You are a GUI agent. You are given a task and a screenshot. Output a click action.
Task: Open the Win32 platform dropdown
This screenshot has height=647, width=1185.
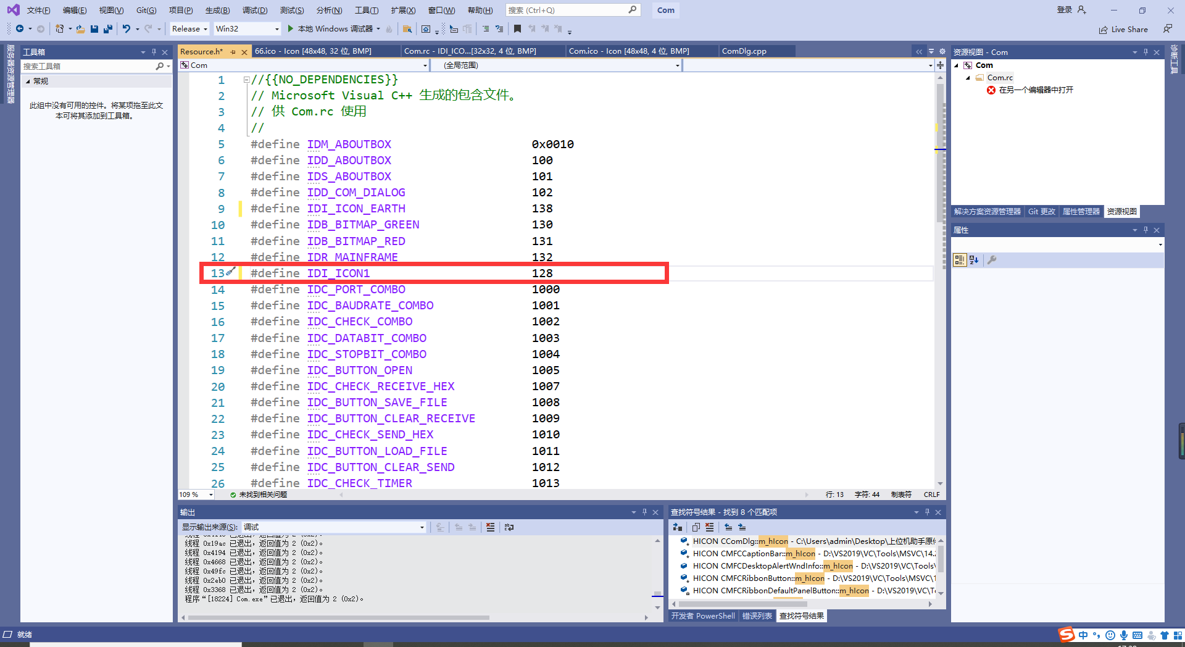point(247,28)
